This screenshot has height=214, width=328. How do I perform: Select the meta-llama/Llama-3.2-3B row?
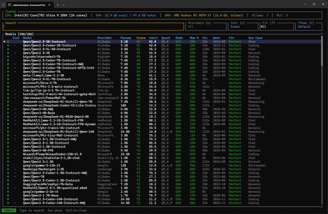[x=162, y=75]
